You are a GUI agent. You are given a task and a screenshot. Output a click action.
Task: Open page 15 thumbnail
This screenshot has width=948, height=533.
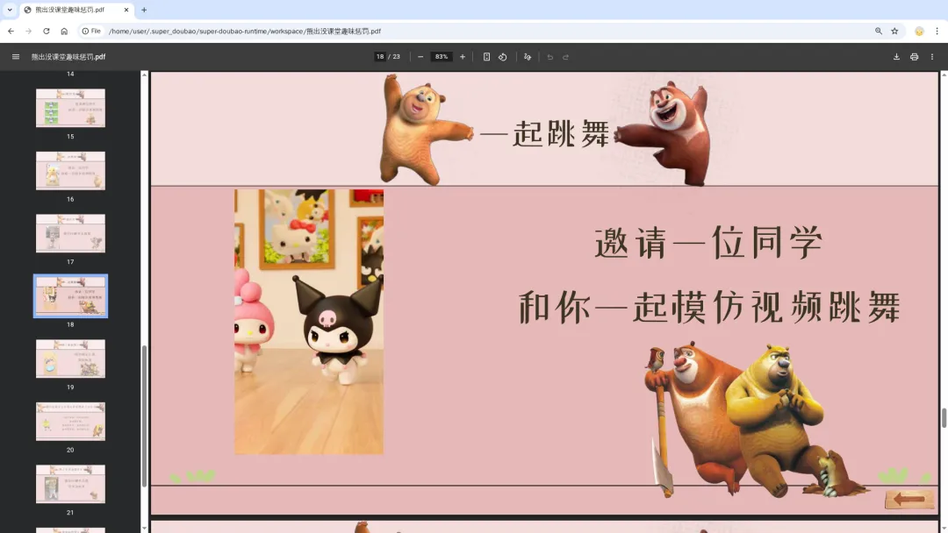(70, 108)
